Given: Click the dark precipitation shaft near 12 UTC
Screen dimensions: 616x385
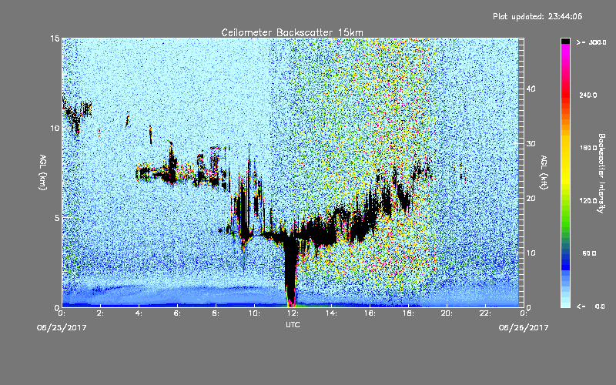Looking at the screenshot, I should (x=290, y=271).
